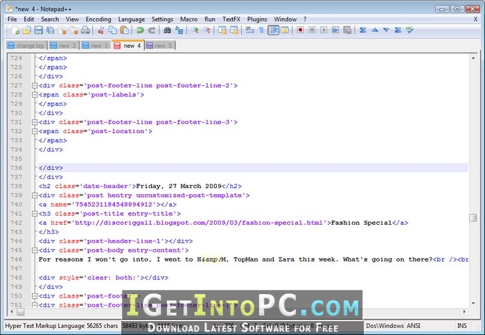The width and height of the screenshot is (485, 335).
Task: Click the vertical scrollbar thumb
Action: (473, 218)
